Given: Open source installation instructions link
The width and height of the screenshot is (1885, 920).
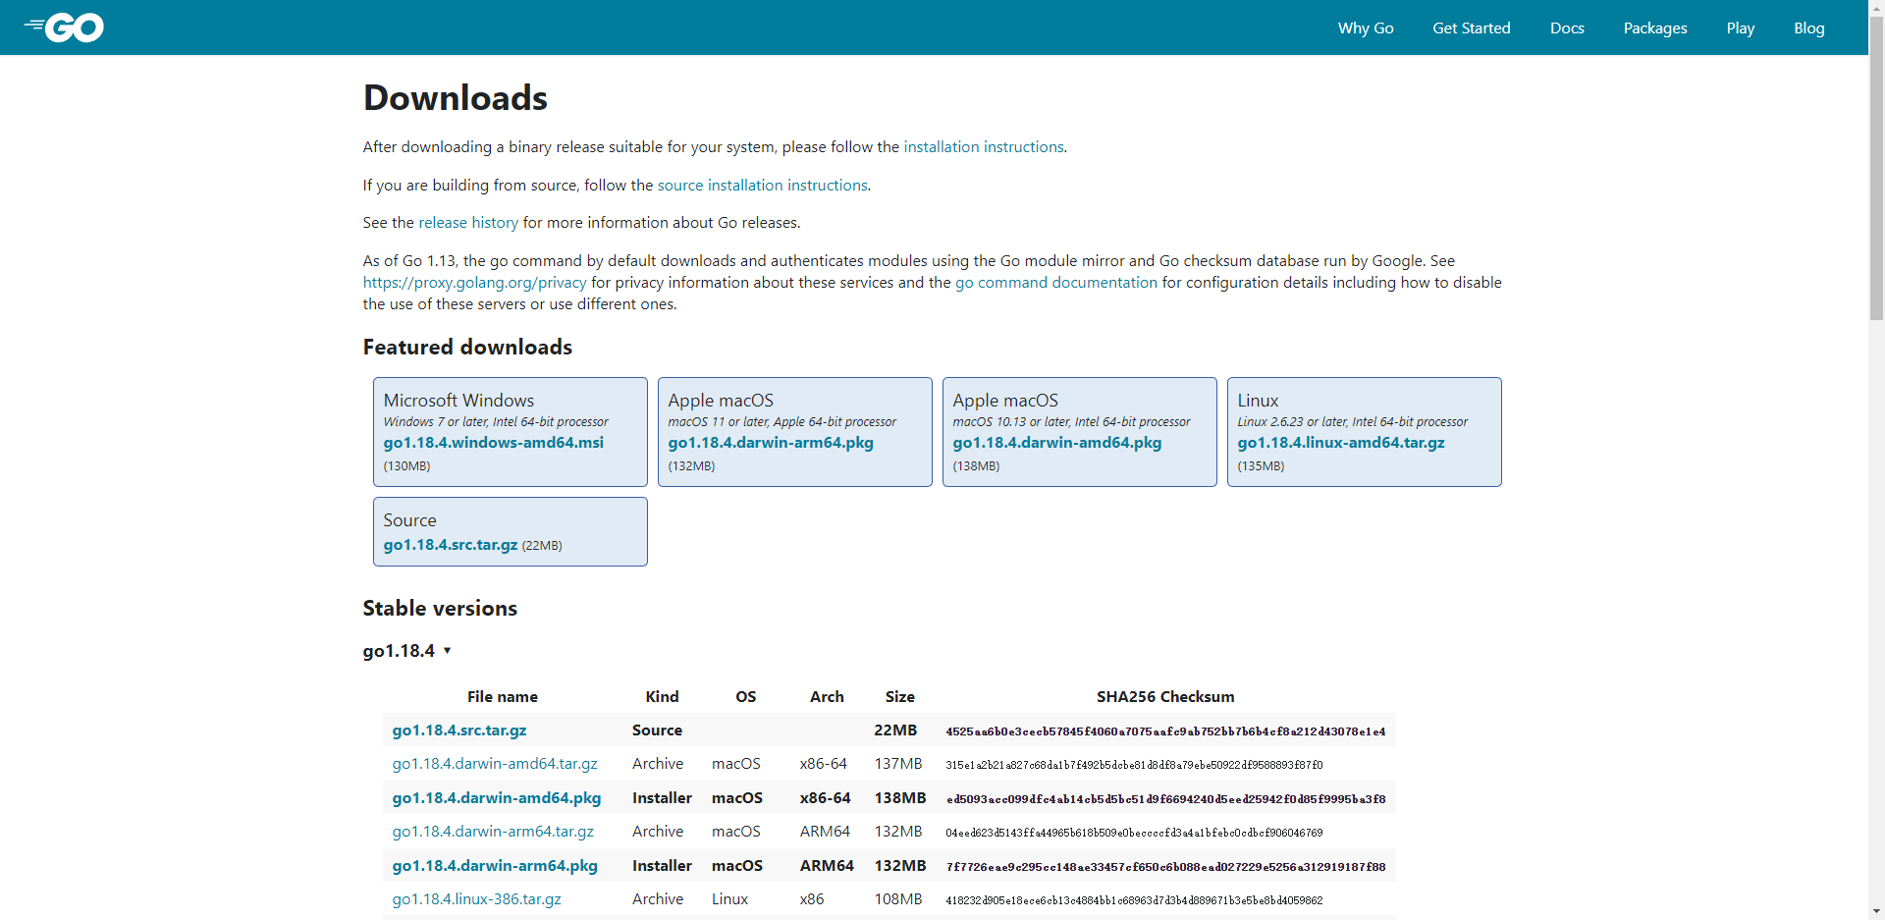Looking at the screenshot, I should [763, 186].
